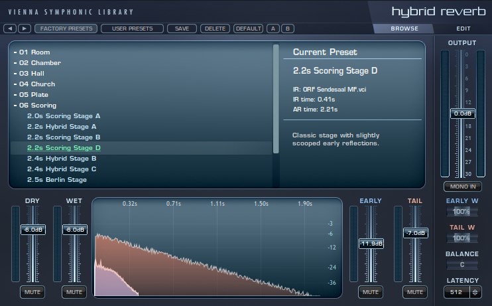
Task: Select preset 2.5s Berlin Stage
Action: [x=57, y=180]
